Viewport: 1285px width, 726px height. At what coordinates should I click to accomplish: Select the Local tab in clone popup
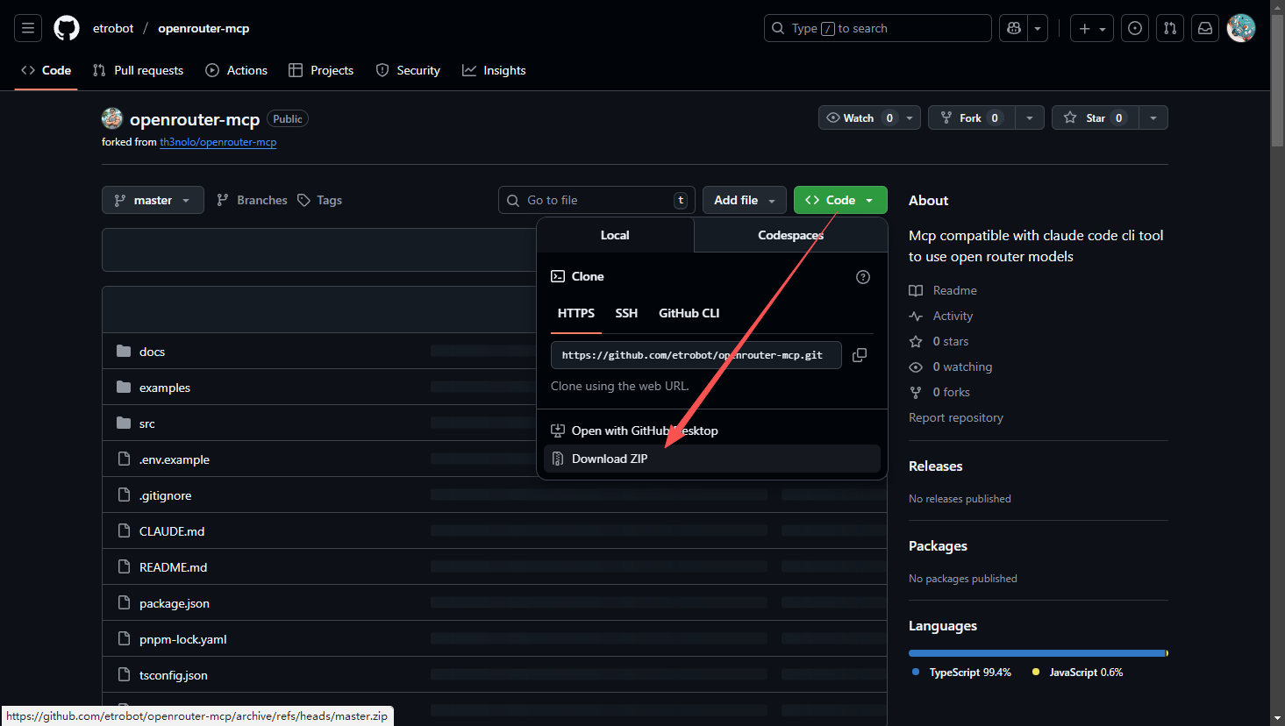[x=615, y=235]
